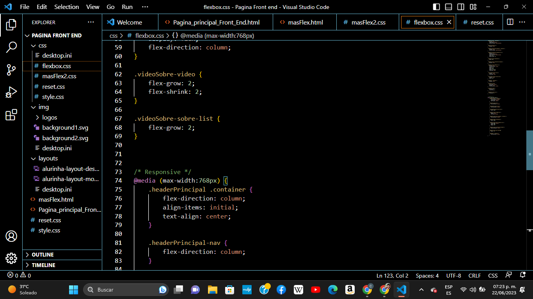
Task: Expand the TIMELINE section
Action: tap(62, 265)
